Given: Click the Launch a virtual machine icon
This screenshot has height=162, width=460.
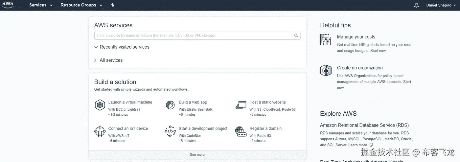Looking at the screenshot, I should pyautogui.click(x=100, y=105).
